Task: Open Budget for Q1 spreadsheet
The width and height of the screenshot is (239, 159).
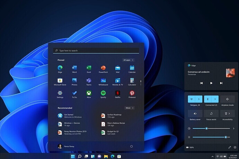Action: (x=110, y=132)
